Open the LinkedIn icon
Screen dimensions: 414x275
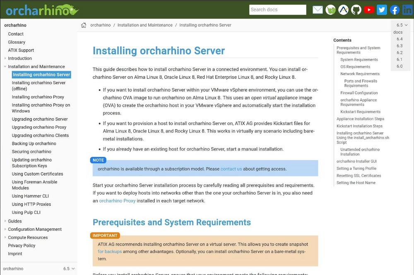(407, 10)
